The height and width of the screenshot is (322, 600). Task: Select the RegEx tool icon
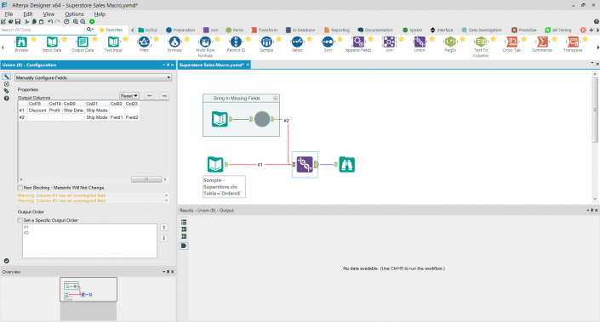pyautogui.click(x=450, y=42)
